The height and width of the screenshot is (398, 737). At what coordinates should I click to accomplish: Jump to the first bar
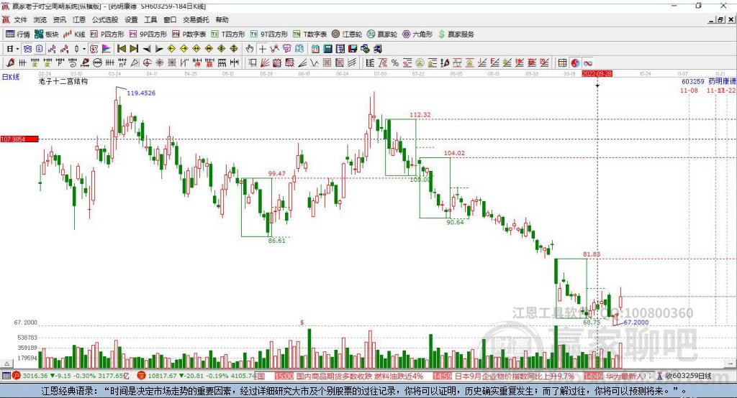click(121, 49)
